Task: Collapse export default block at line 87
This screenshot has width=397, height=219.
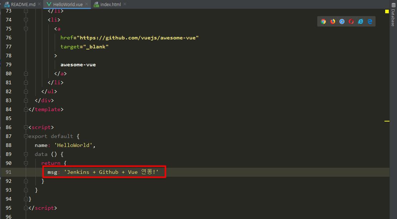Action: (x=26, y=136)
